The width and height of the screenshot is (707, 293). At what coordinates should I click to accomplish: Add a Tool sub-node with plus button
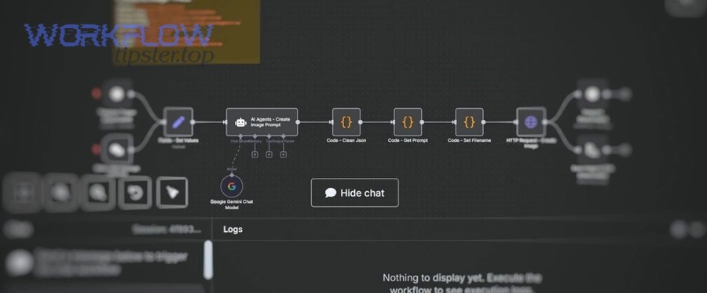point(269,154)
